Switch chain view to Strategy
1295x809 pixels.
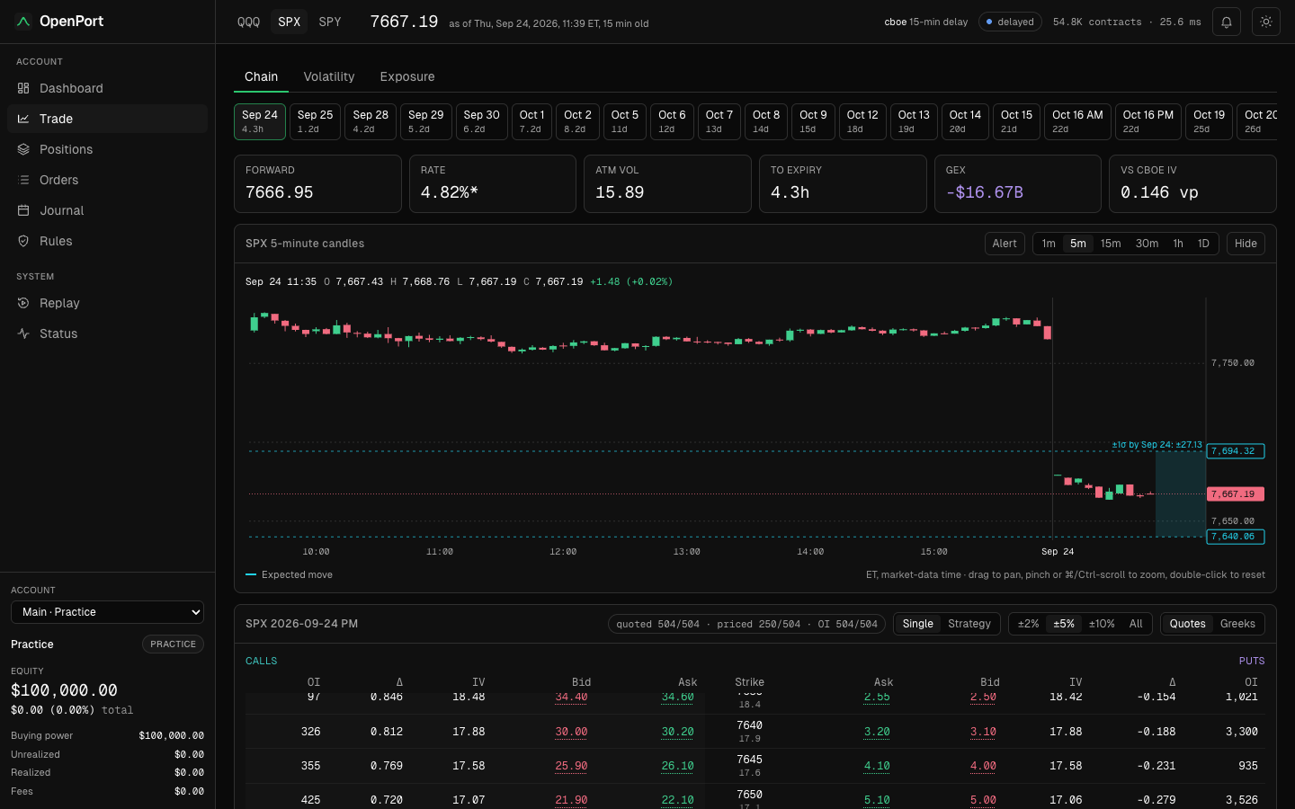969,624
